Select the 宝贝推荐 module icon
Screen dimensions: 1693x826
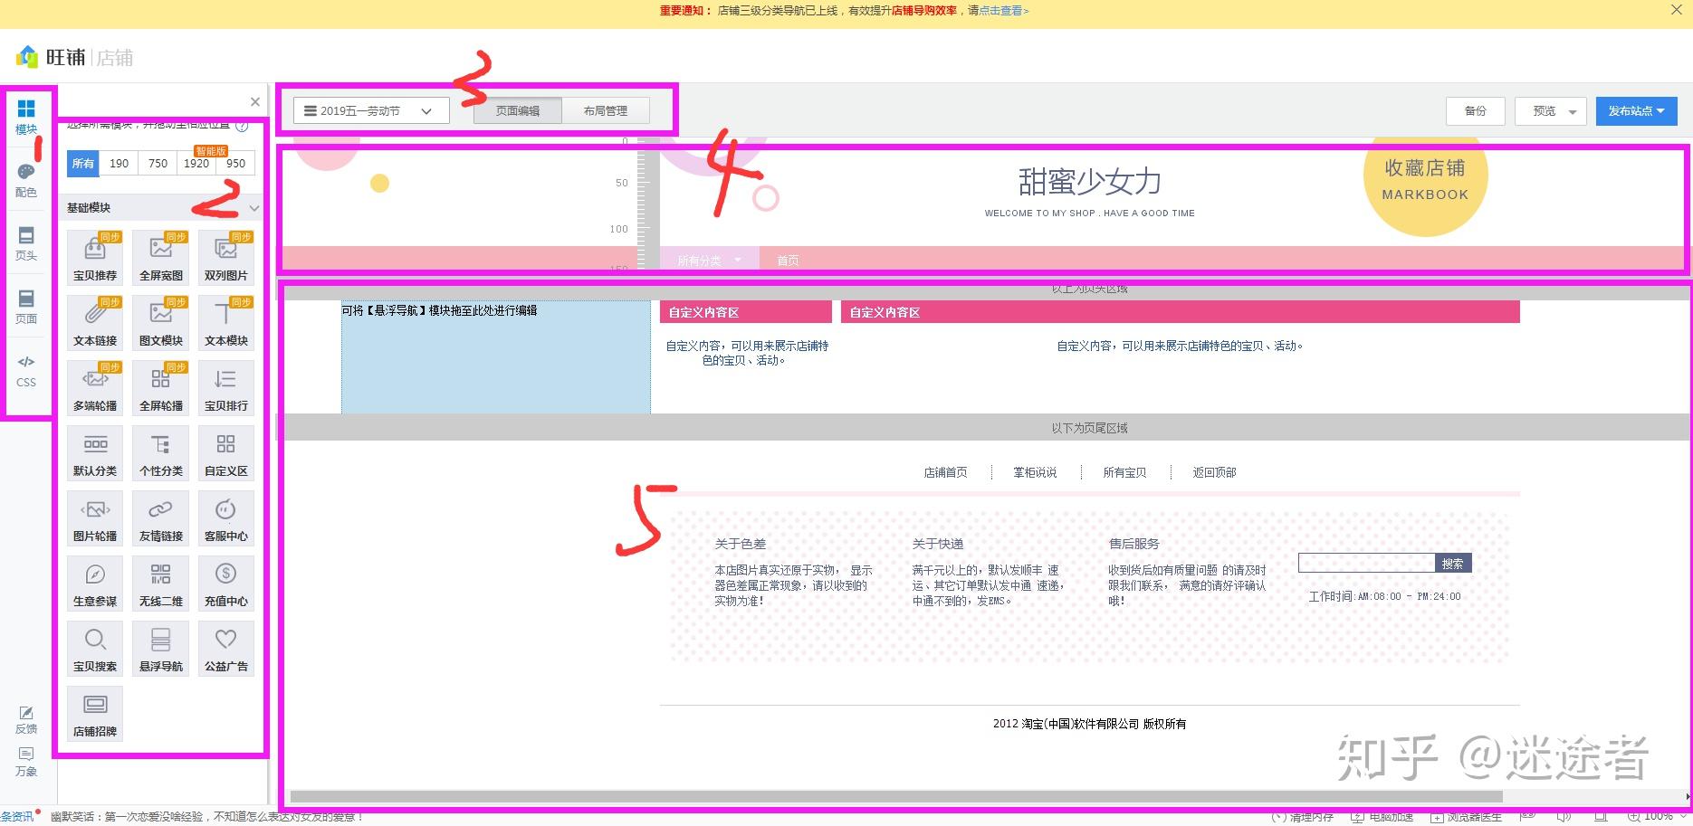[94, 256]
